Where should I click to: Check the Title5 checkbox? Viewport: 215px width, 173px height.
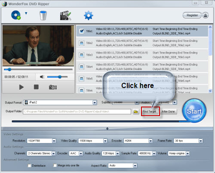[x=82, y=79]
